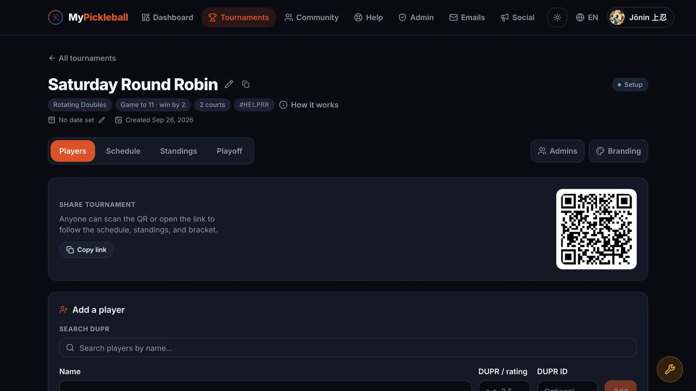
Task: Click the Game to 11 · win by 2 tag
Action: [x=153, y=105]
